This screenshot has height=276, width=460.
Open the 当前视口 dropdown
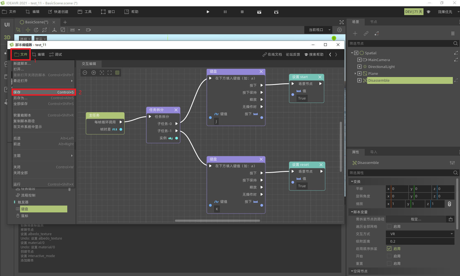318,30
